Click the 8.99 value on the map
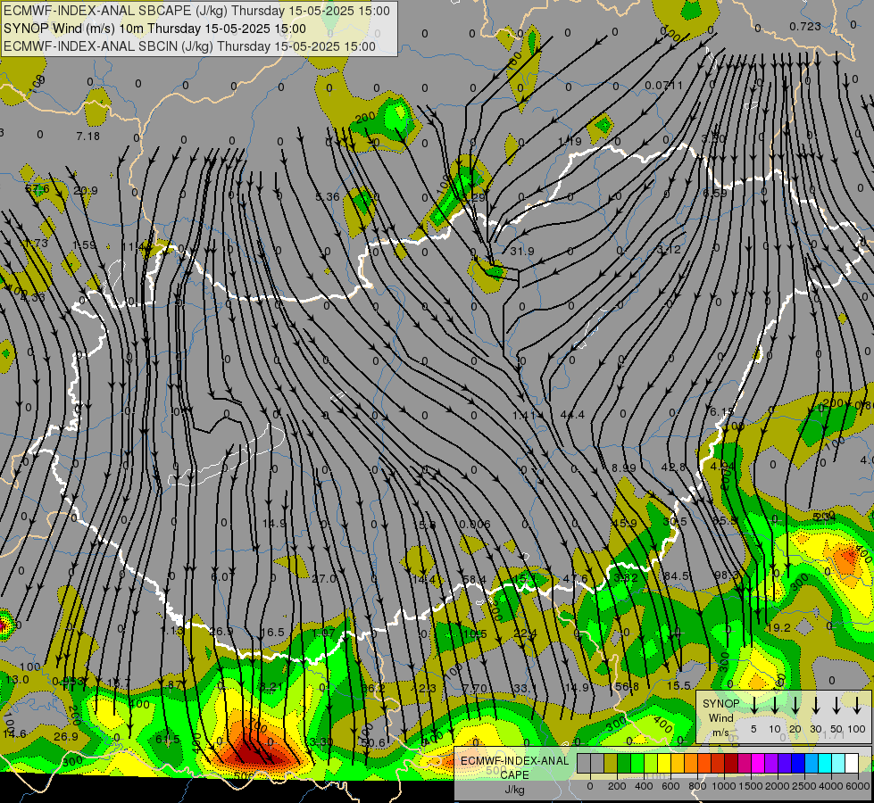Image resolution: width=874 pixels, height=803 pixels. point(623,468)
